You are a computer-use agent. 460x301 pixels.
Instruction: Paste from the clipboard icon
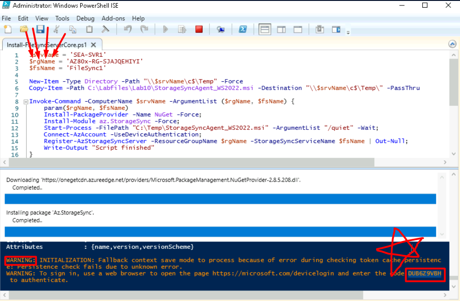[x=89, y=29]
